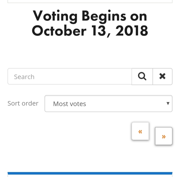Click the right double-chevron pagination button
This screenshot has height=177, width=180.
point(164,136)
